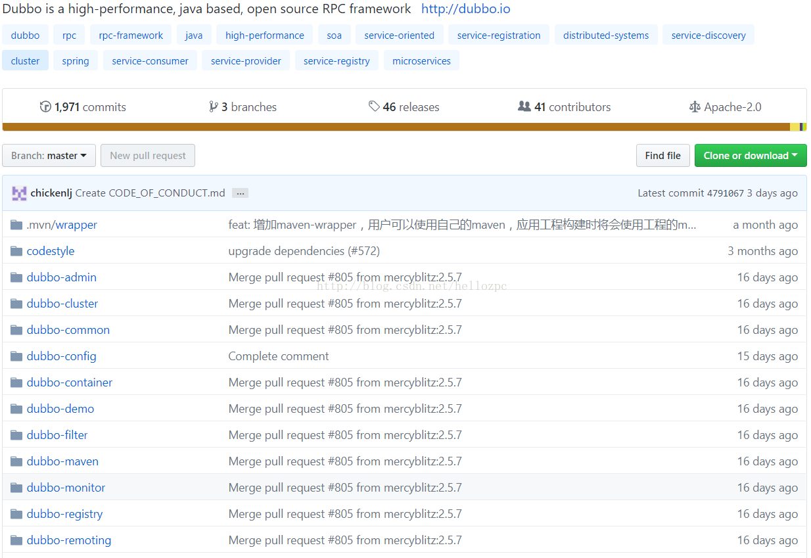Open the http://dubbo.io link
The width and height of the screenshot is (811, 558).
466,9
